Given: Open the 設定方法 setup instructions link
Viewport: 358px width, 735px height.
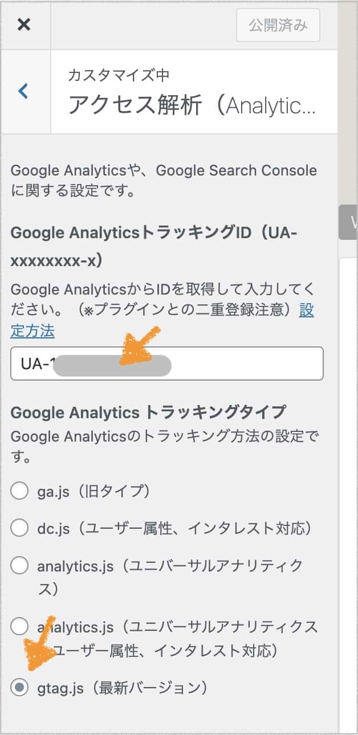Looking at the screenshot, I should 32,329.
